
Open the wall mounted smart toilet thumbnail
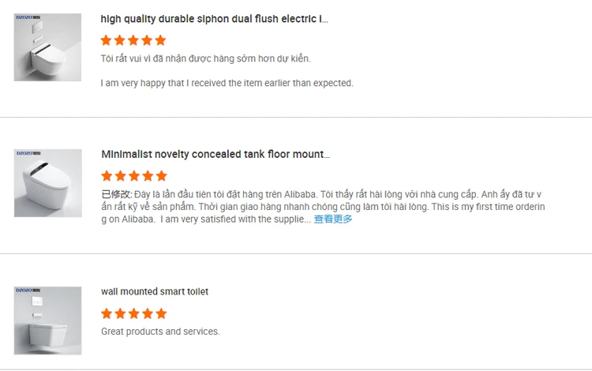pos(47,320)
